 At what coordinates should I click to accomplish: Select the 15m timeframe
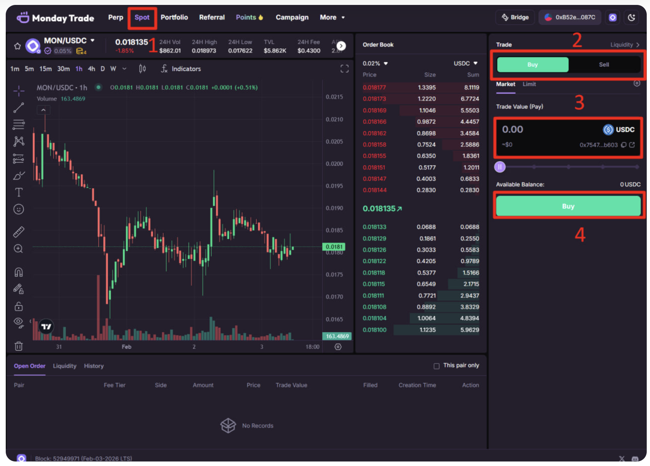point(45,69)
